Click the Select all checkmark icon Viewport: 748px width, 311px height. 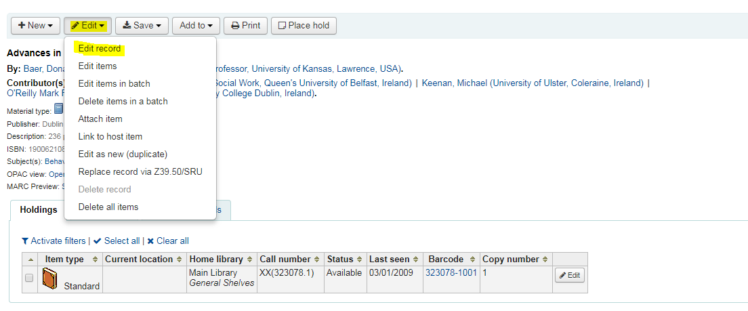pos(98,241)
